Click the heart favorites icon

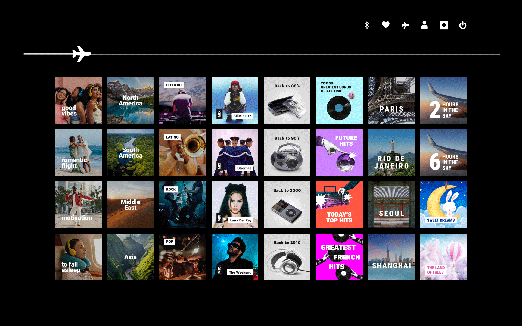pyautogui.click(x=386, y=25)
